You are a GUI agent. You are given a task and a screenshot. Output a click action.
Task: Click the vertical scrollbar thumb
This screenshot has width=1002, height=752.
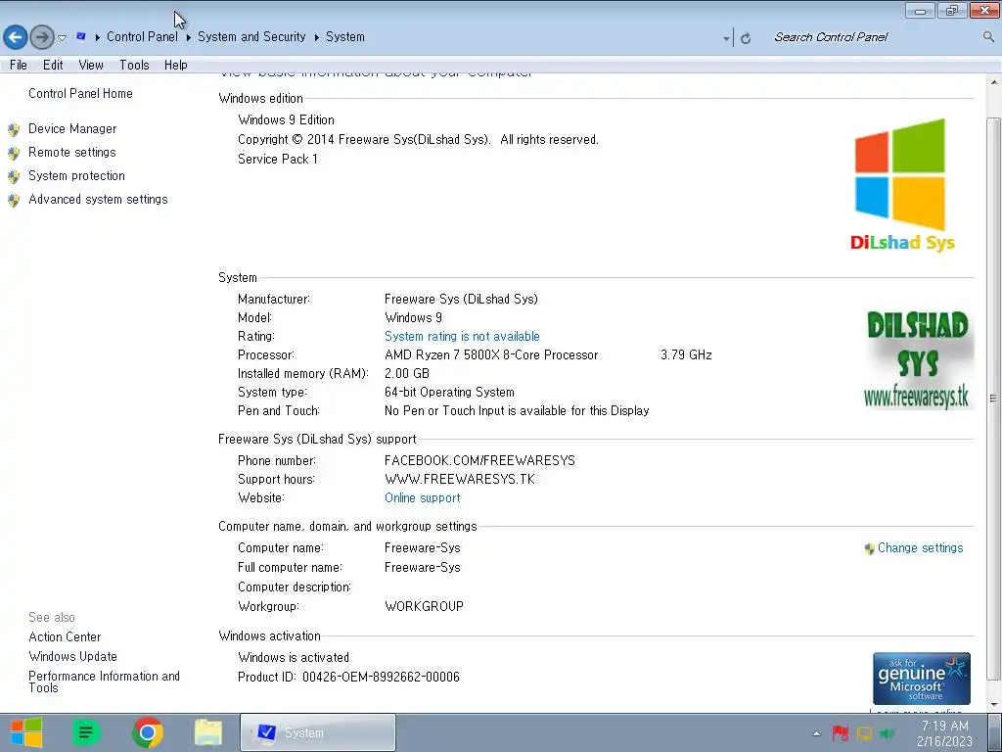(994, 399)
